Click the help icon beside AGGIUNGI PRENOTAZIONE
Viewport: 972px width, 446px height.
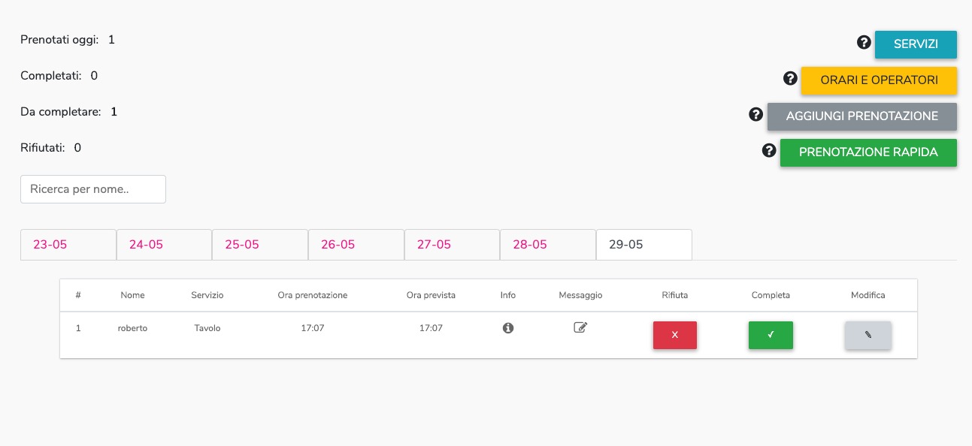756,114
